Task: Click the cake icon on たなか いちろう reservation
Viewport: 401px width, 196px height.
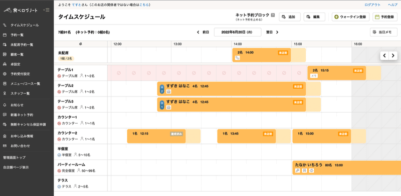Action: pos(311,170)
